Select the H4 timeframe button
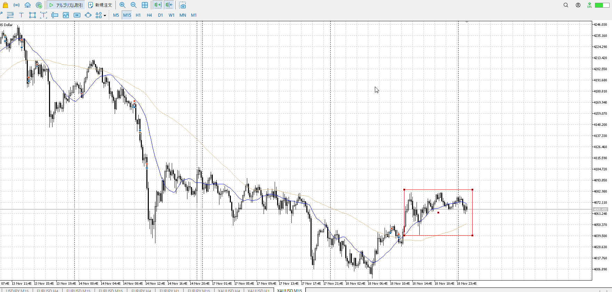The width and height of the screenshot is (612, 292). click(x=149, y=15)
